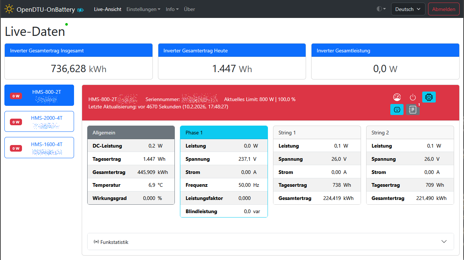Click the broadcast icon next to Funkstatistik
Image resolution: width=464 pixels, height=260 pixels.
[x=96, y=242]
